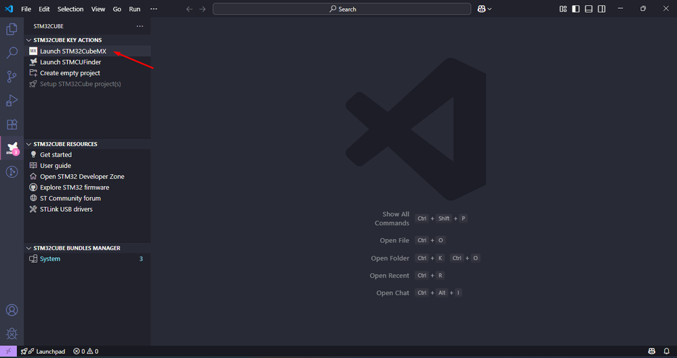
Task: Toggle the primary side bar
Action: tap(576, 9)
